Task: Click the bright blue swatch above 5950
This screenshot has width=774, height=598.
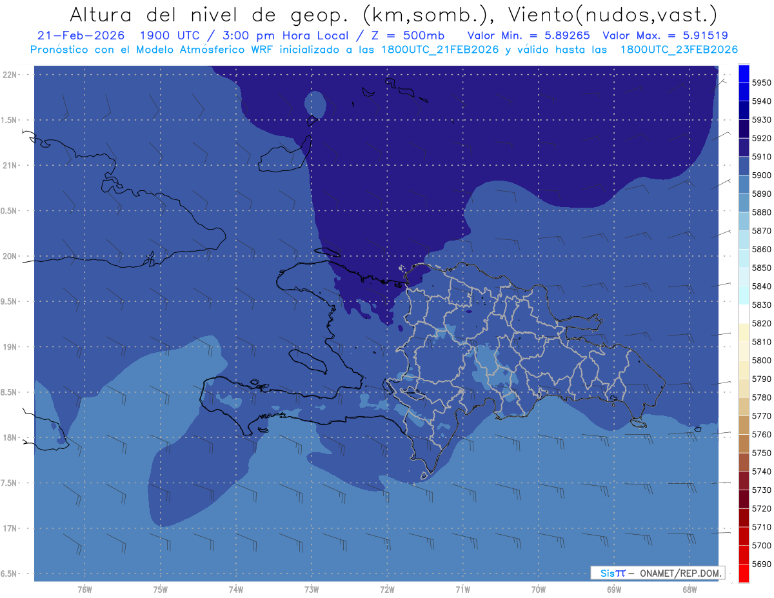Action: [x=744, y=74]
